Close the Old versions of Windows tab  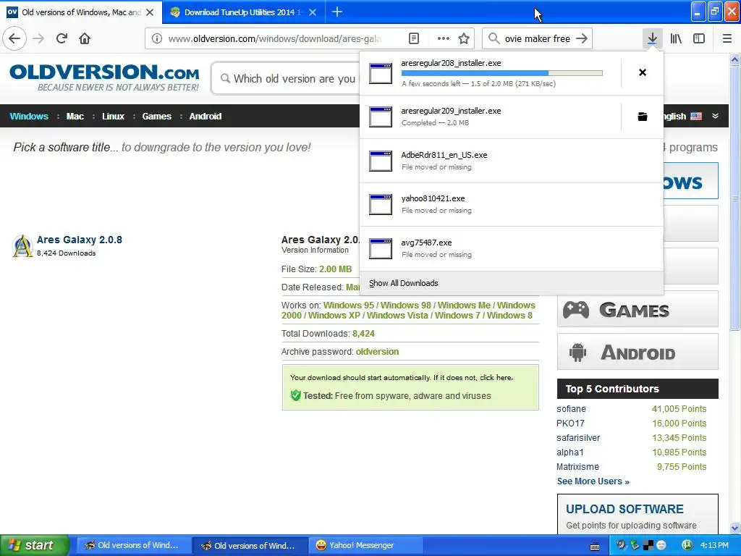pos(150,12)
